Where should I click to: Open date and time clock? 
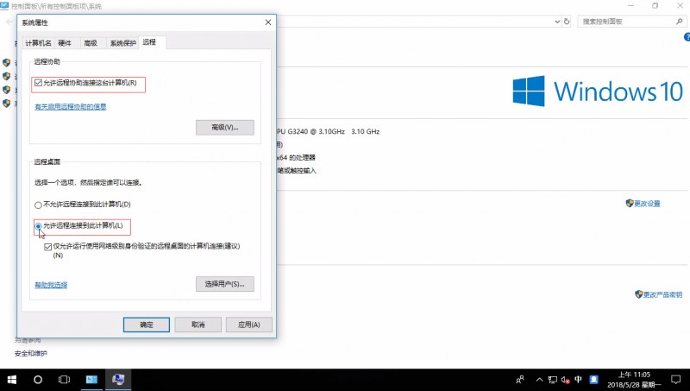(x=634, y=380)
